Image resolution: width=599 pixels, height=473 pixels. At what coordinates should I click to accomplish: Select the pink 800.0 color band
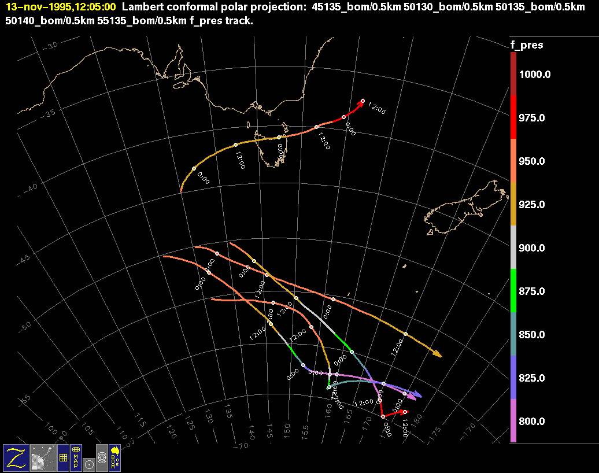[513, 420]
